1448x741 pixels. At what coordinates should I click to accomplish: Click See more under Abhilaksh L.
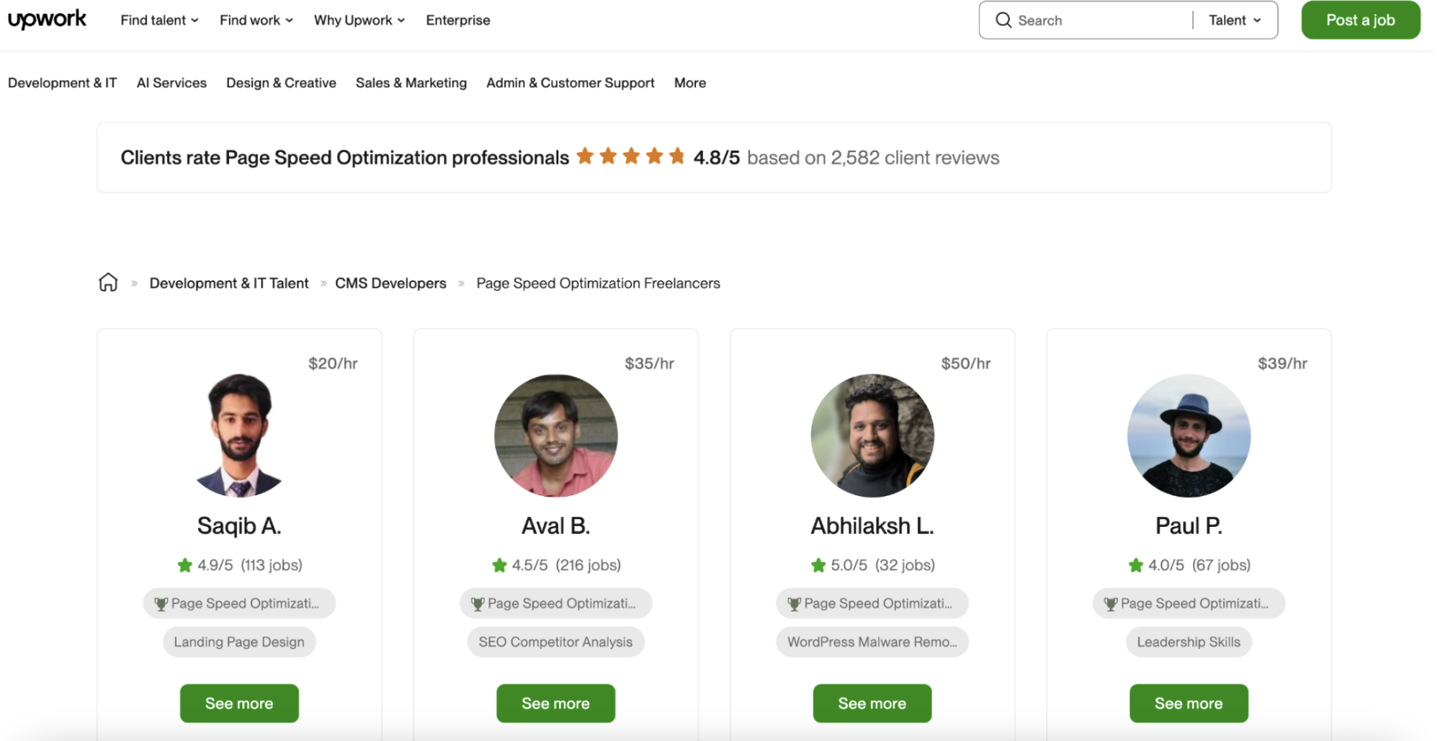click(x=872, y=703)
